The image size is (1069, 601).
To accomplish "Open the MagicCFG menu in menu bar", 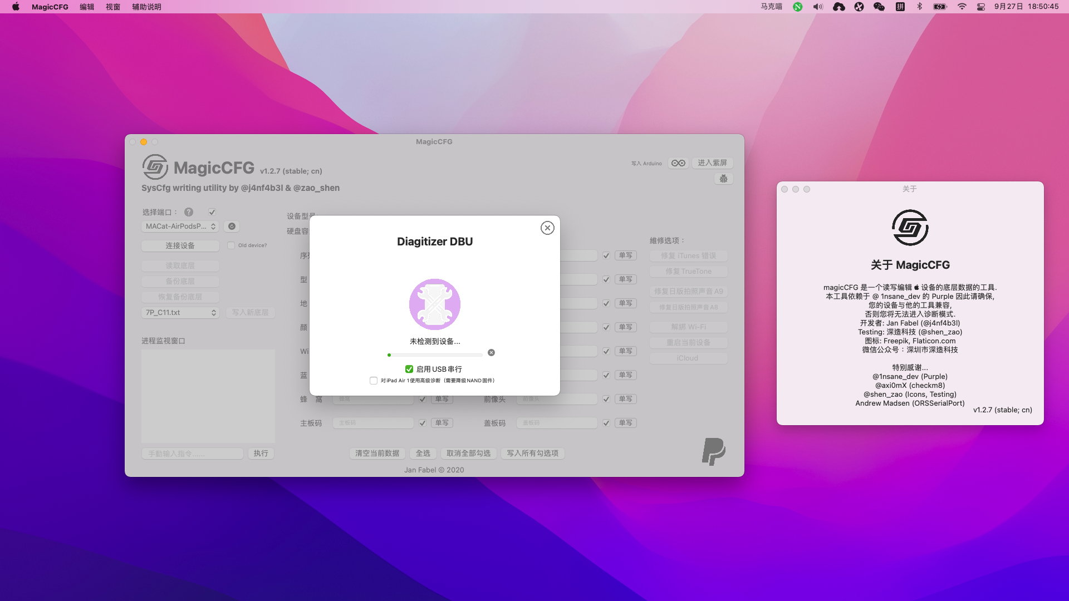I will (x=50, y=7).
